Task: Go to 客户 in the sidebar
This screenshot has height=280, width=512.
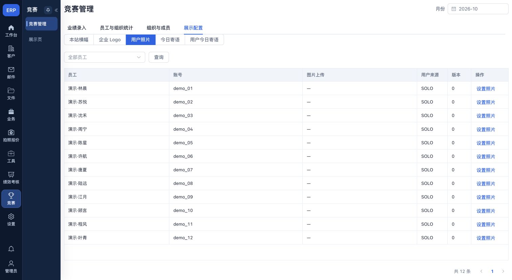Action: click(x=11, y=52)
